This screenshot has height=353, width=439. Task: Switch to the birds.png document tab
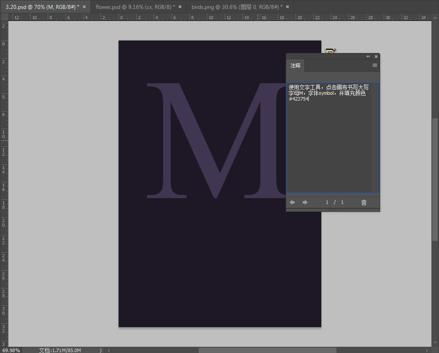pos(236,7)
